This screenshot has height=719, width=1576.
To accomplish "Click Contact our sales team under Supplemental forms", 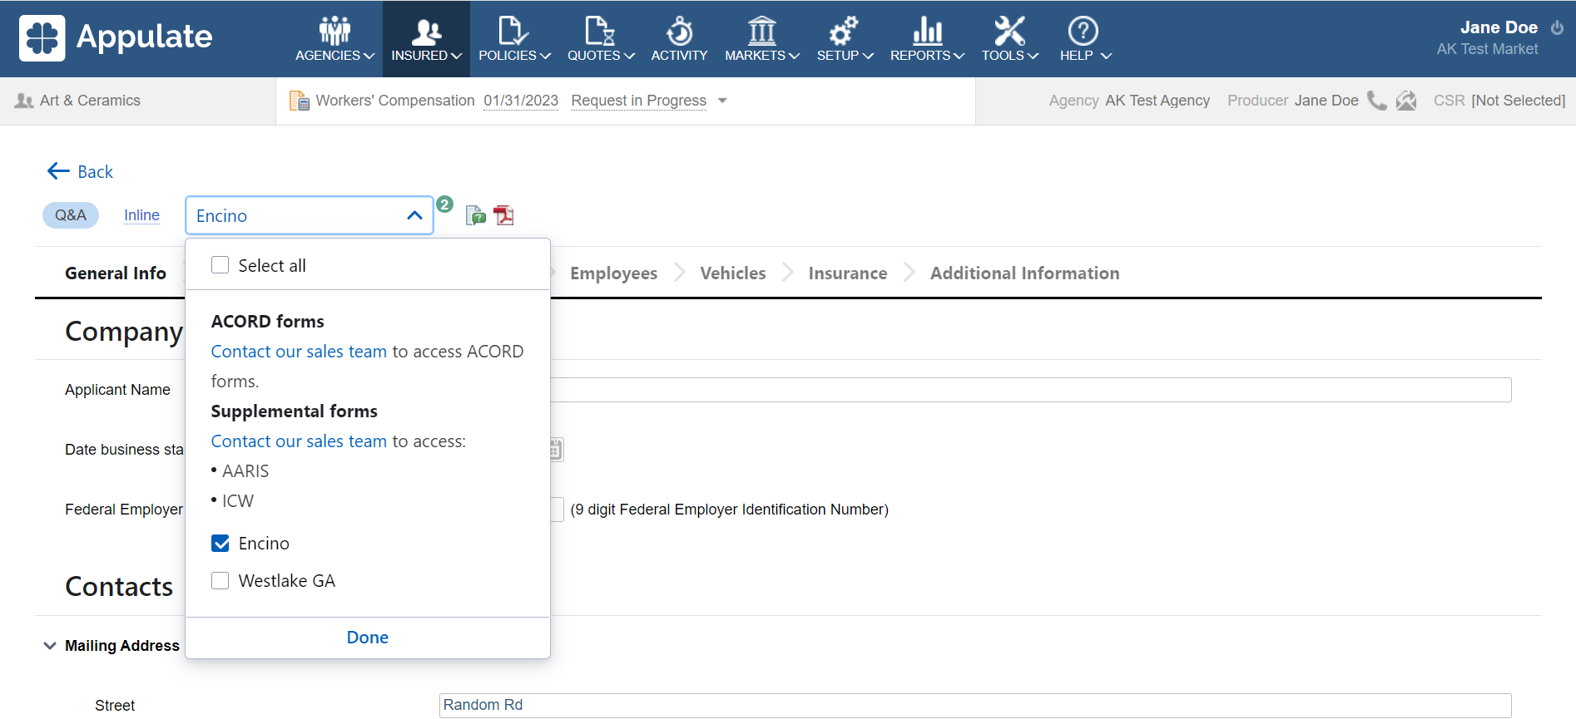I will click(x=299, y=441).
